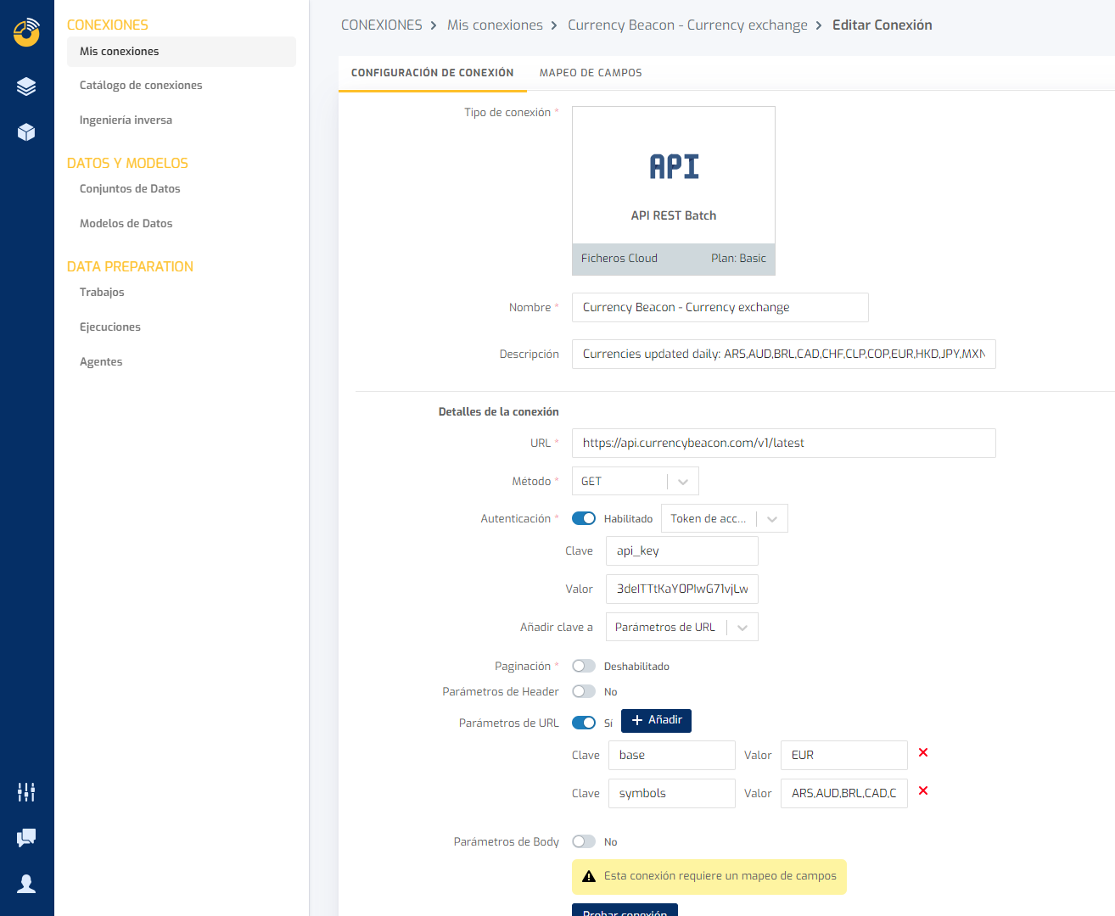Click the authentication Clave api_key field
Viewport: 1115px width, 916px height.
682,550
